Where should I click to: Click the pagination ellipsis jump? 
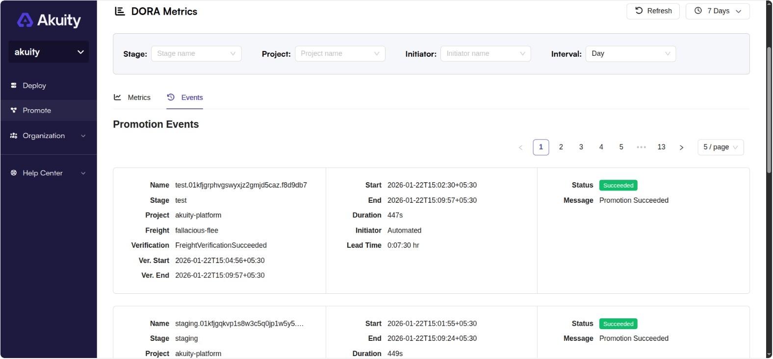[641, 147]
